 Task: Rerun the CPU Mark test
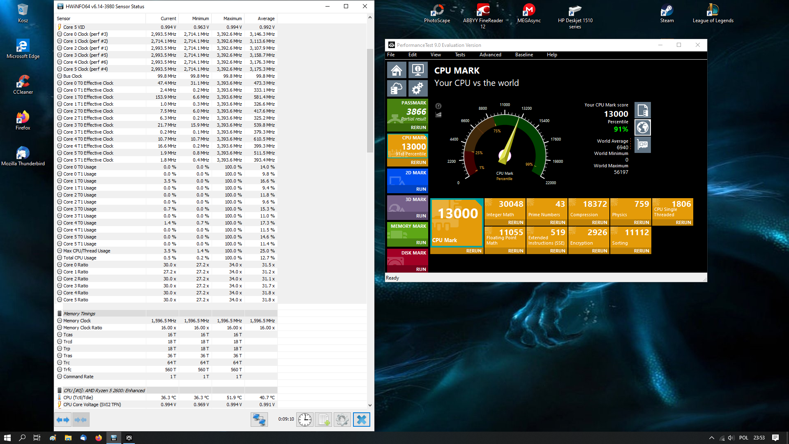(x=474, y=251)
